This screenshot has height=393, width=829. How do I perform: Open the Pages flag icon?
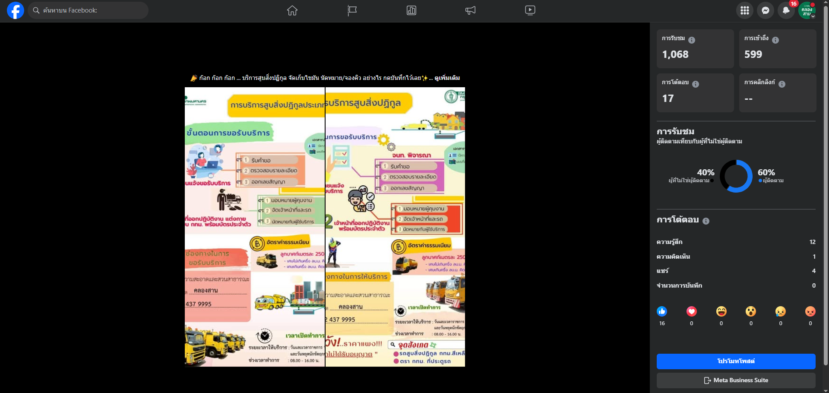tap(352, 10)
